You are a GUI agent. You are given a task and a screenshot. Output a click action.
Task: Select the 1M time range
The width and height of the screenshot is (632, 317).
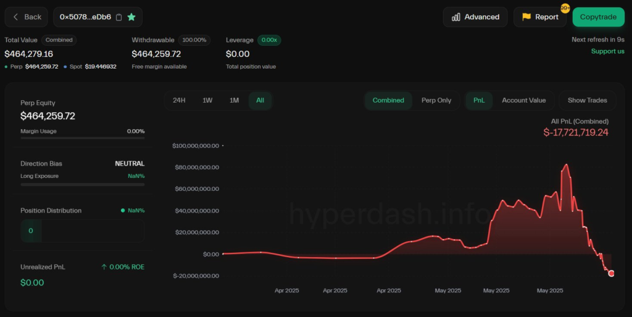[x=234, y=100]
